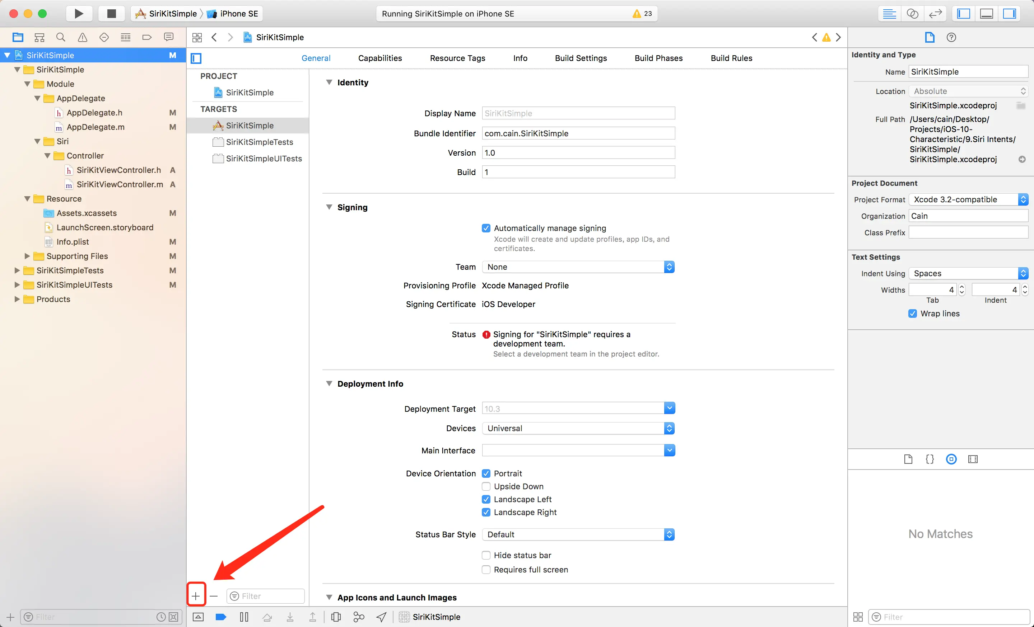Open the Team dropdown

[578, 267]
